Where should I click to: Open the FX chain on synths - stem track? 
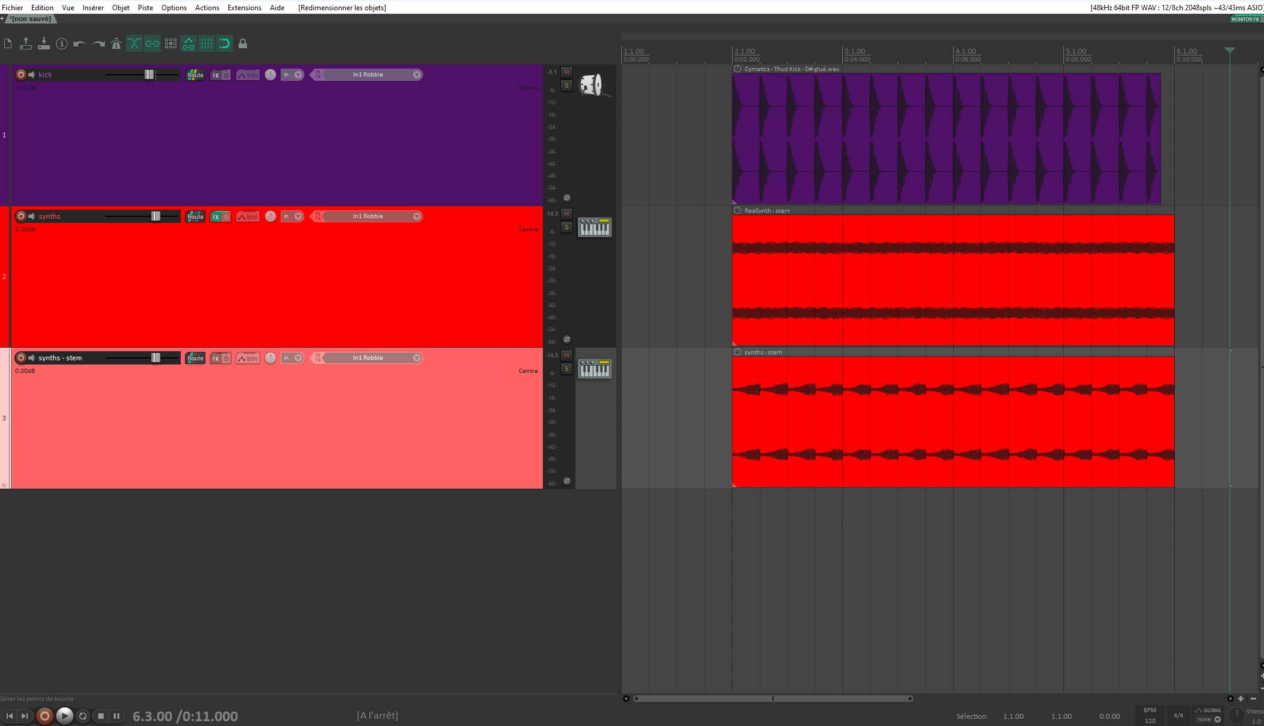coord(216,357)
